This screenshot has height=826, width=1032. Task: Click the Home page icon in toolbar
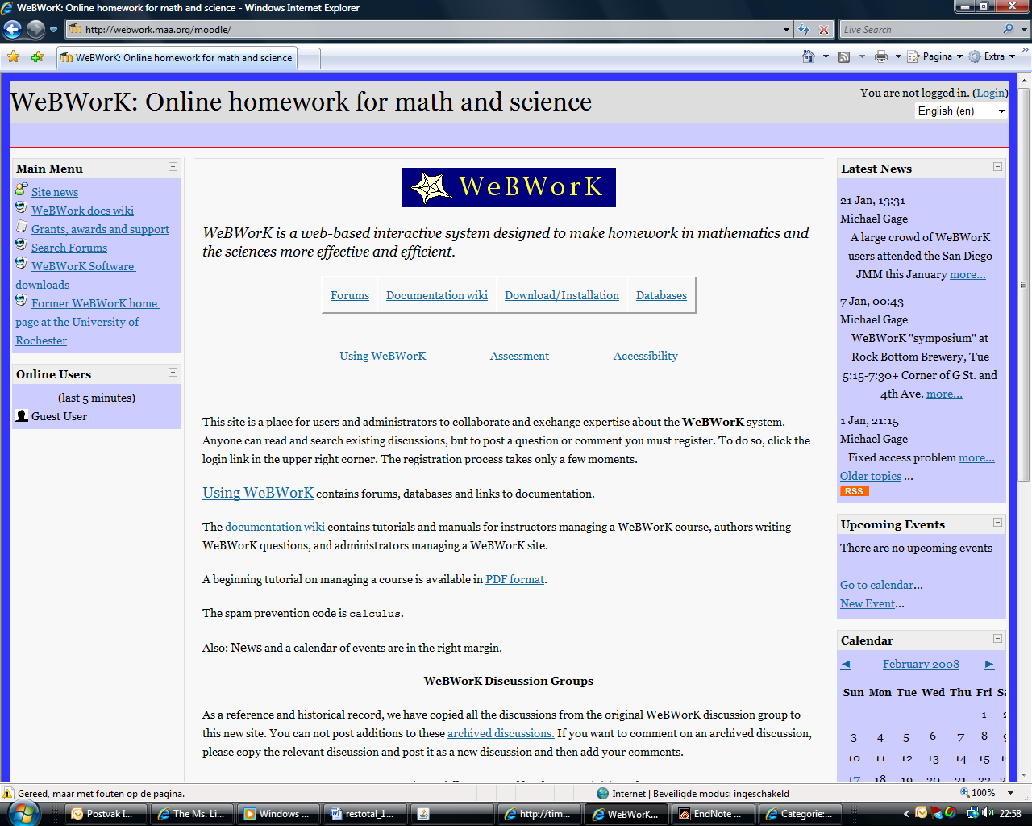coord(809,56)
